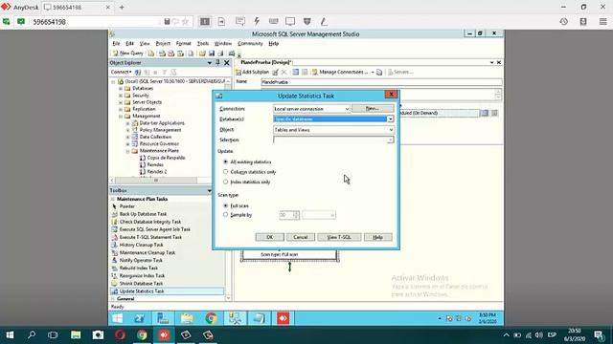Open the View menu
This screenshot has height=344, width=613.
pos(145,44)
